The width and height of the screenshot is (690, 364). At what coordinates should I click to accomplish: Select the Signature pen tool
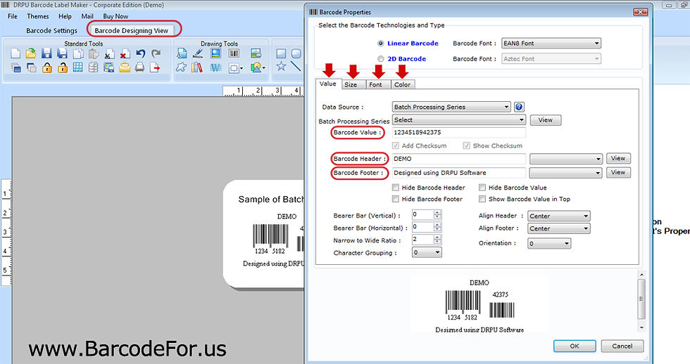(198, 53)
